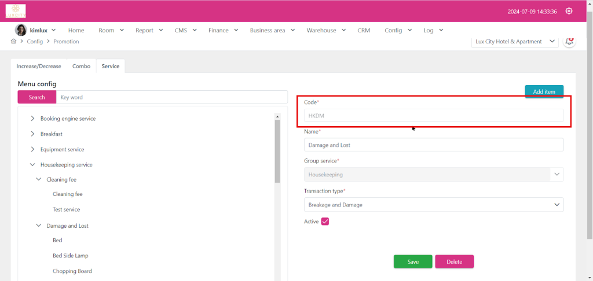Click the kimlux user avatar
This screenshot has height=281, width=593.
click(20, 30)
